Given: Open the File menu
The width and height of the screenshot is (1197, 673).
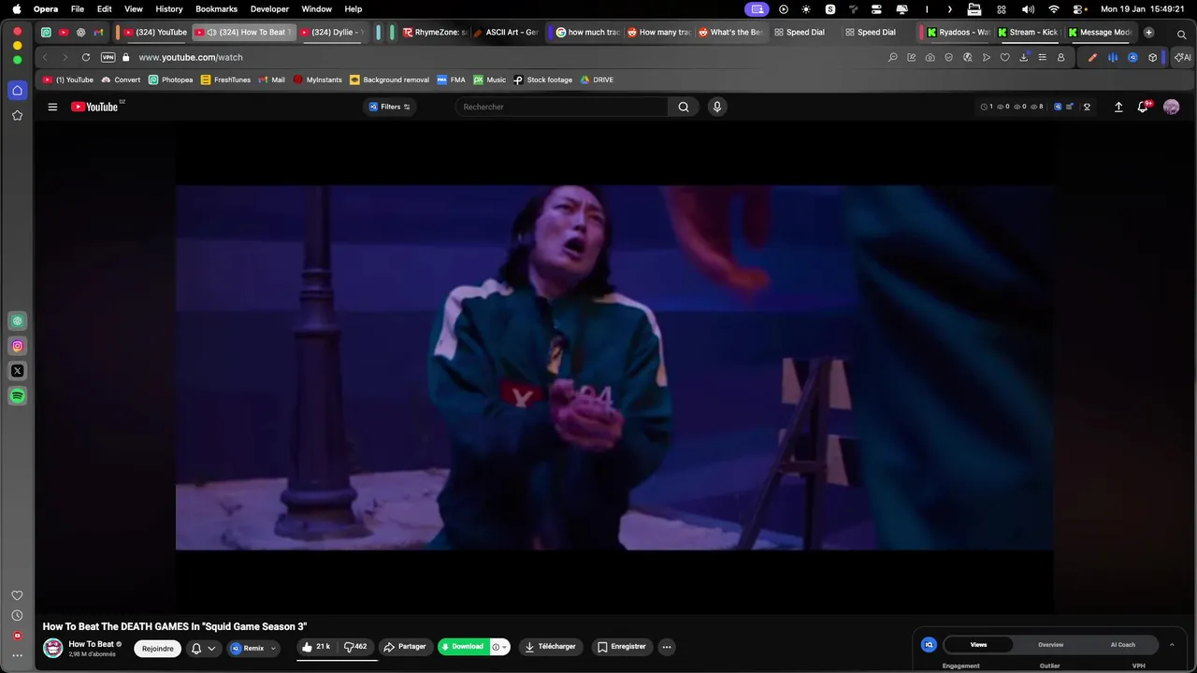Looking at the screenshot, I should (x=78, y=8).
